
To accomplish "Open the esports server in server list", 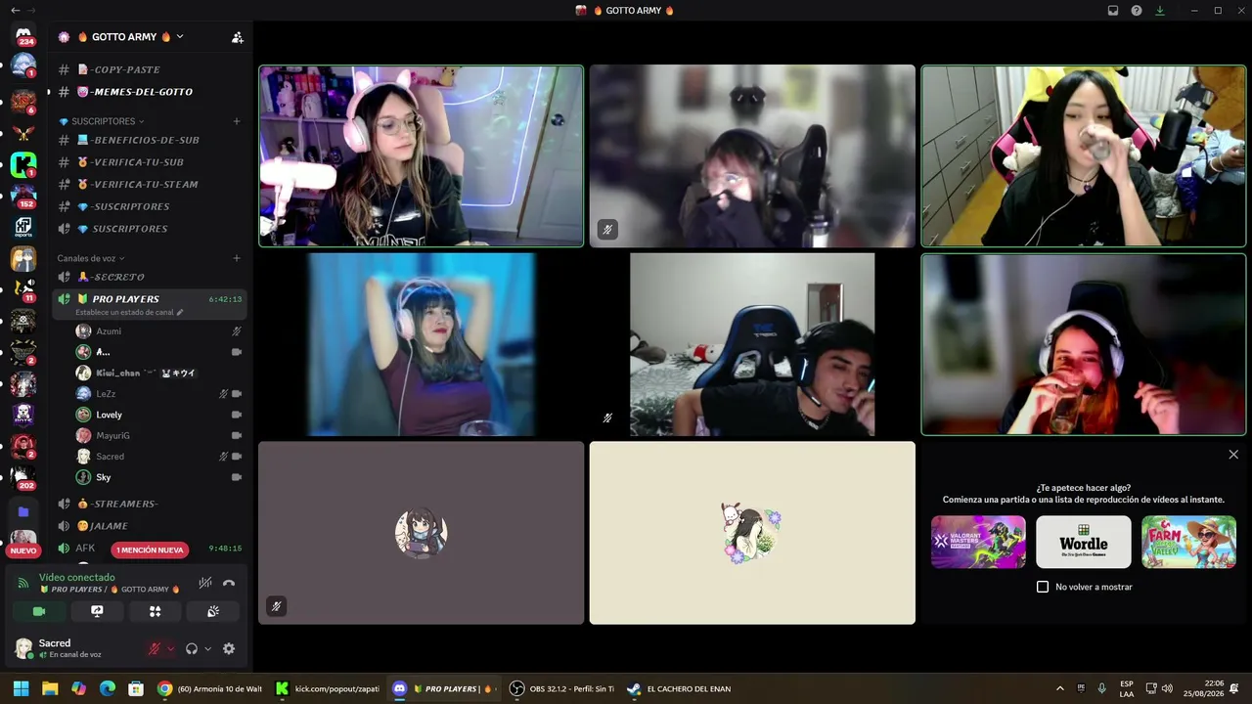I will pyautogui.click(x=23, y=228).
